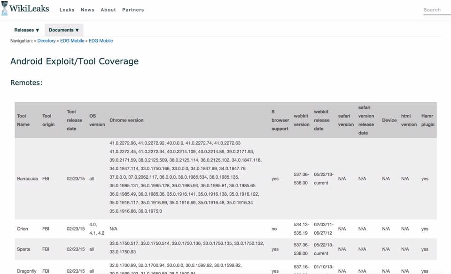Click the WikiLeaks hourglass logo

[4, 8]
